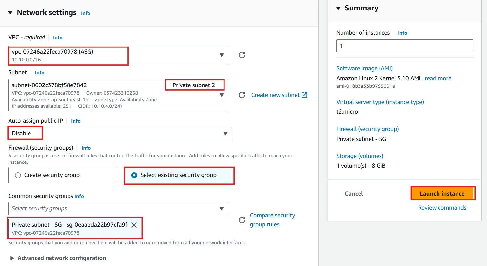Open the VPC dropdown
This screenshot has height=266, width=487.
click(x=118, y=55)
